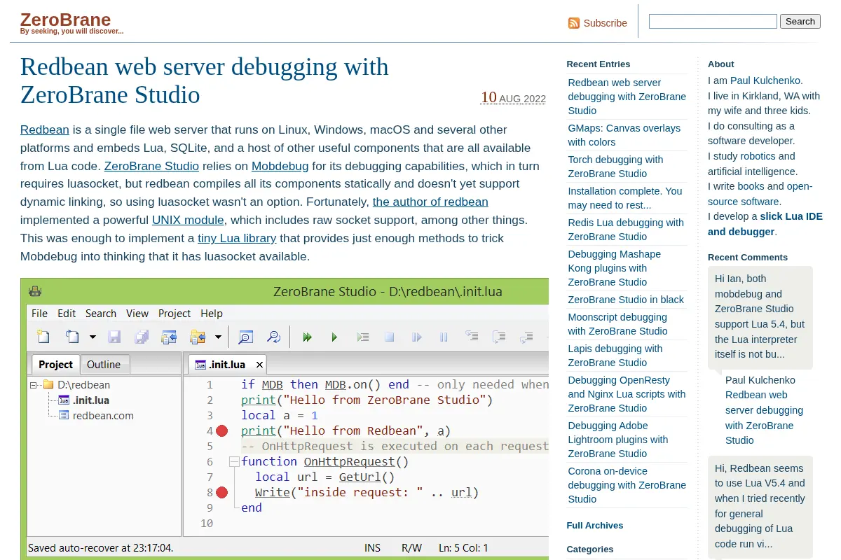
Task: Open the Project menu in ZeroBrane
Action: pos(175,313)
